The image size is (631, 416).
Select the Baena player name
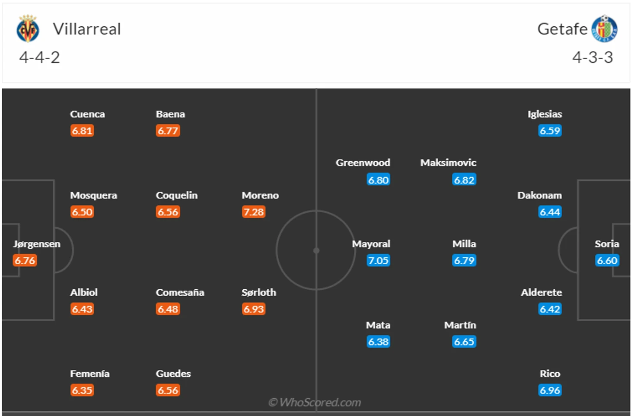point(170,114)
